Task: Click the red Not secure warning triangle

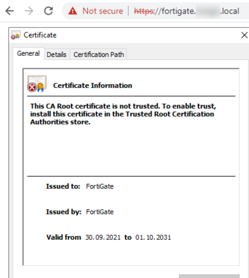Action: point(73,11)
